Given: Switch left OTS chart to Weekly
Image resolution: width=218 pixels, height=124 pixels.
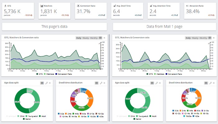Looking at the screenshot, I should click(x=86, y=38).
